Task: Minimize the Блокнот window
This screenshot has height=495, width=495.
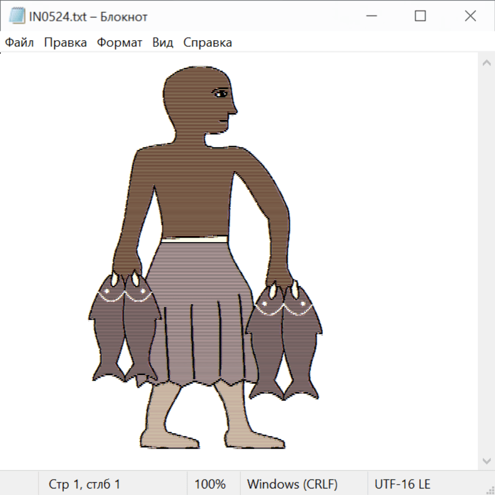Action: click(x=370, y=16)
